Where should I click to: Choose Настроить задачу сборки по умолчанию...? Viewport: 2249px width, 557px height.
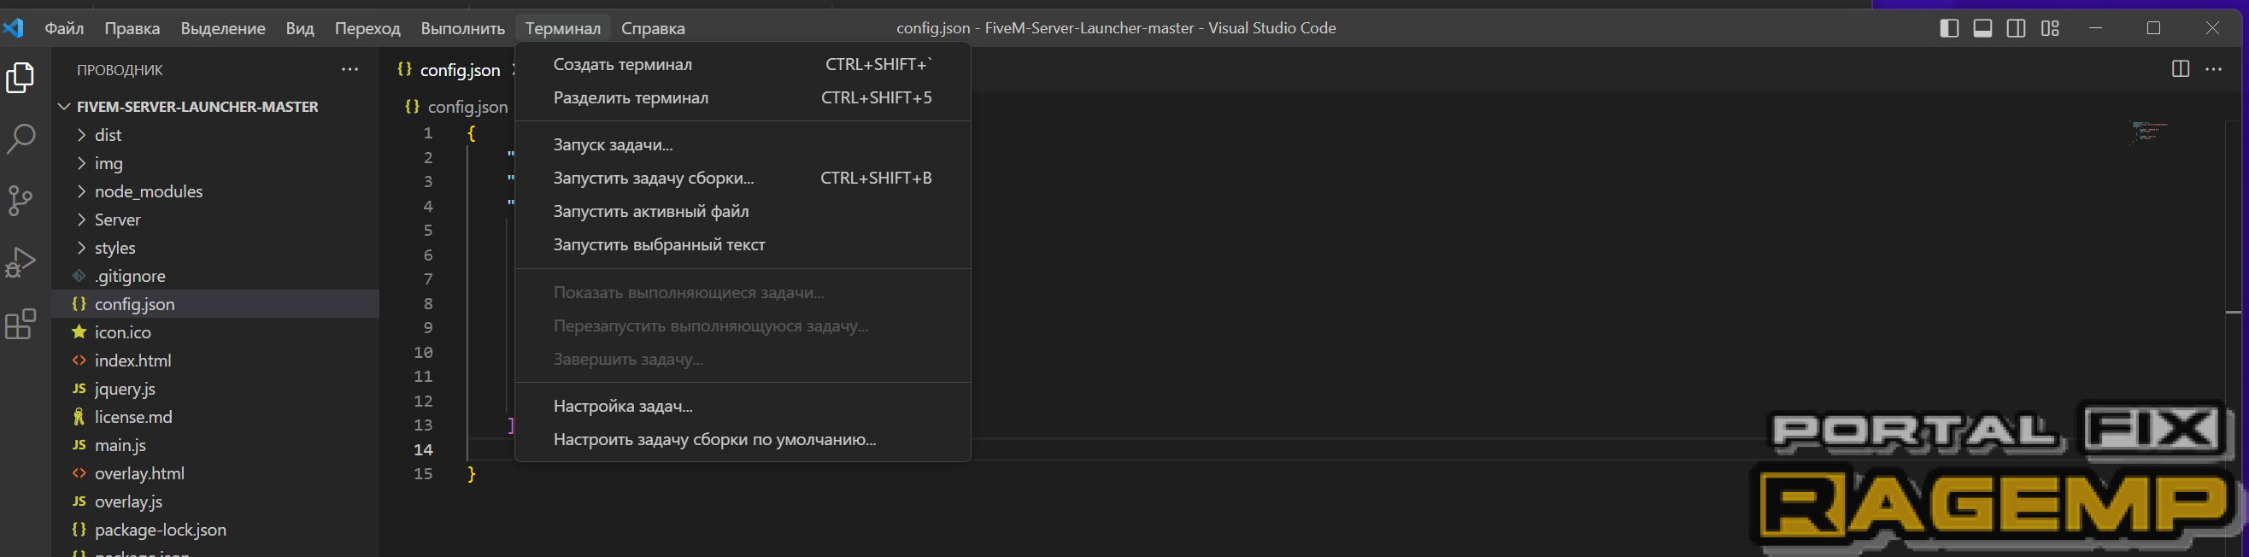pos(743,439)
